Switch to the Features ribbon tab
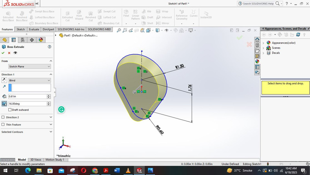This screenshot has height=175, width=310. (x=7, y=29)
